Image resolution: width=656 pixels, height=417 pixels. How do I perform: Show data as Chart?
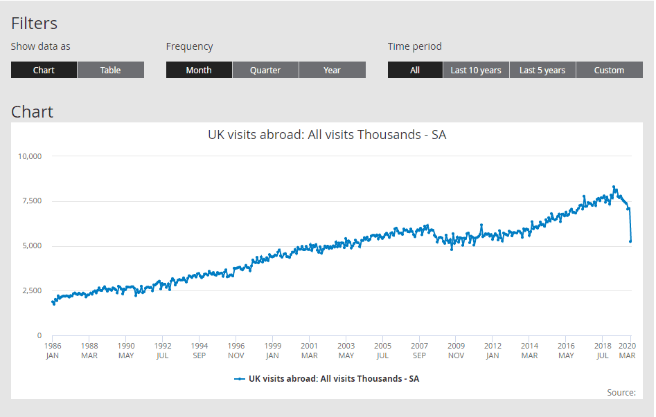[x=44, y=70]
